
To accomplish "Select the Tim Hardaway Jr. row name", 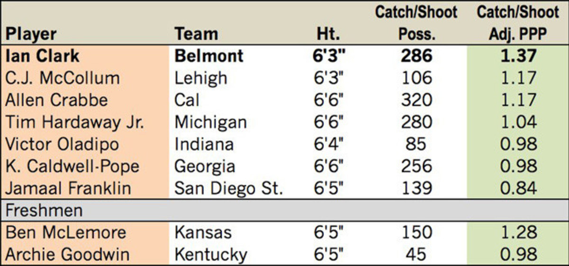I will [x=74, y=122].
